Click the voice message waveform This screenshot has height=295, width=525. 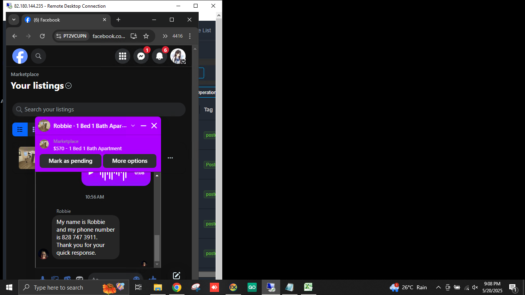coord(113,176)
